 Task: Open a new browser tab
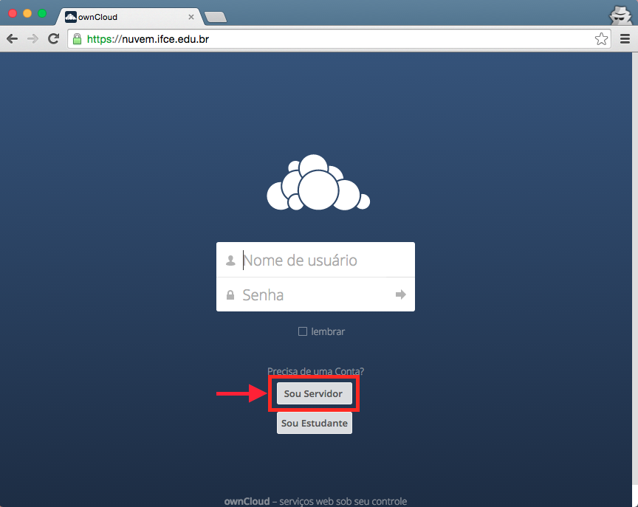(x=216, y=17)
